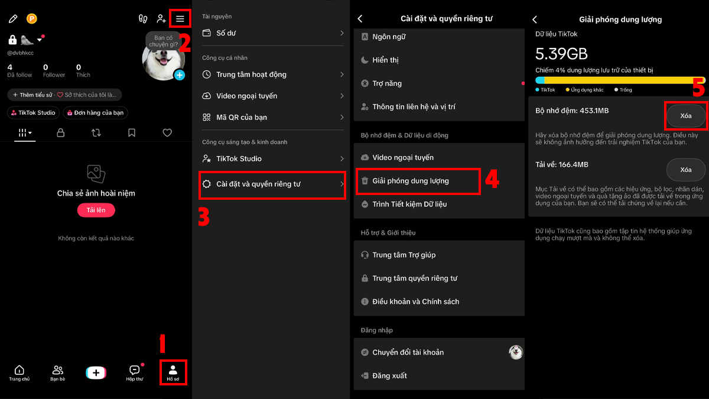Open Hộp thư inbox tab

click(135, 373)
